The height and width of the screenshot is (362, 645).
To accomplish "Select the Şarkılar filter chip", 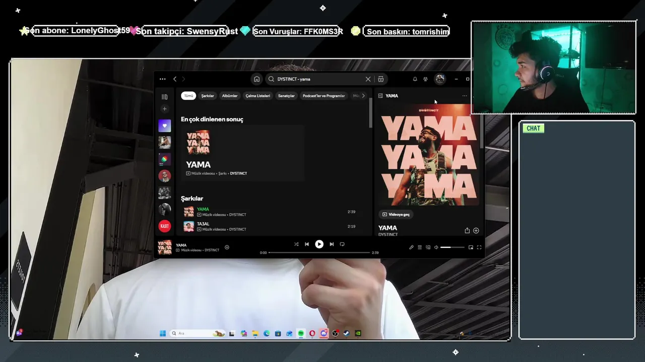I will (208, 96).
